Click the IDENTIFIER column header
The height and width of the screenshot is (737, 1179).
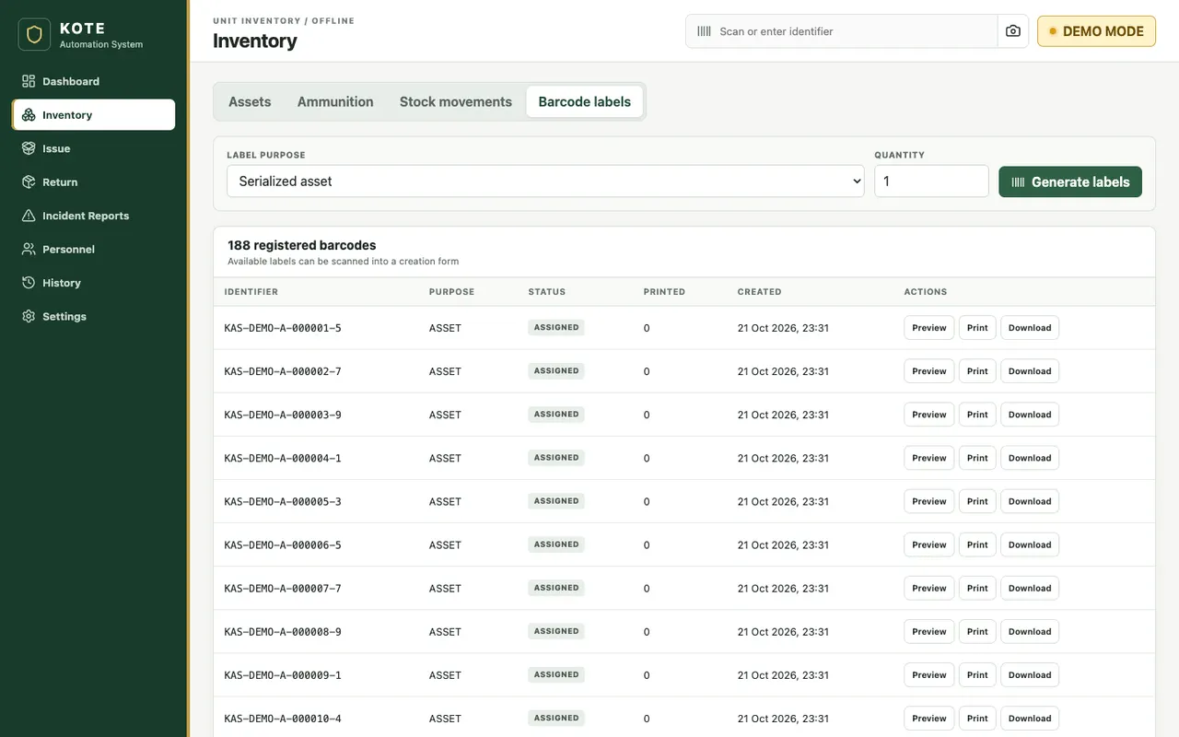[x=251, y=292]
